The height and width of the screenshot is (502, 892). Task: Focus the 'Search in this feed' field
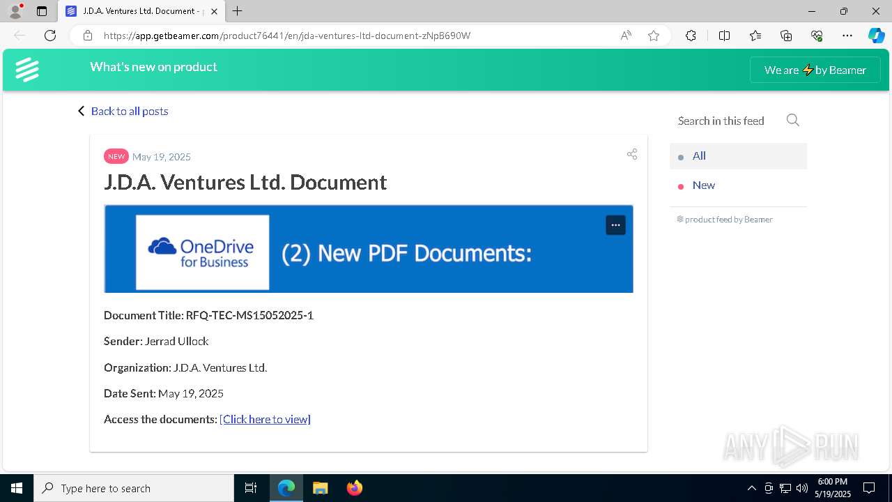pos(721,121)
